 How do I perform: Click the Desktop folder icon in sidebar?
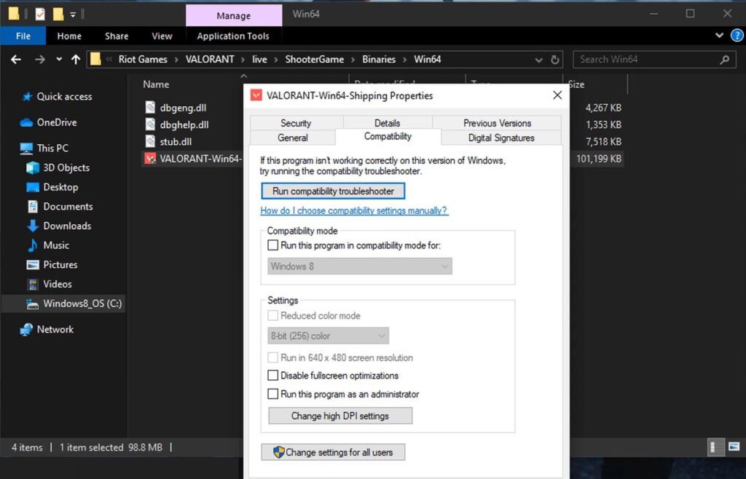32,187
